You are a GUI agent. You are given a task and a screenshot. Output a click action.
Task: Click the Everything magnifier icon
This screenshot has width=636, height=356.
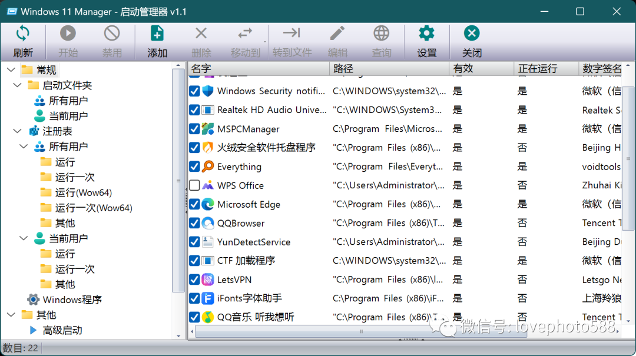[x=208, y=167]
